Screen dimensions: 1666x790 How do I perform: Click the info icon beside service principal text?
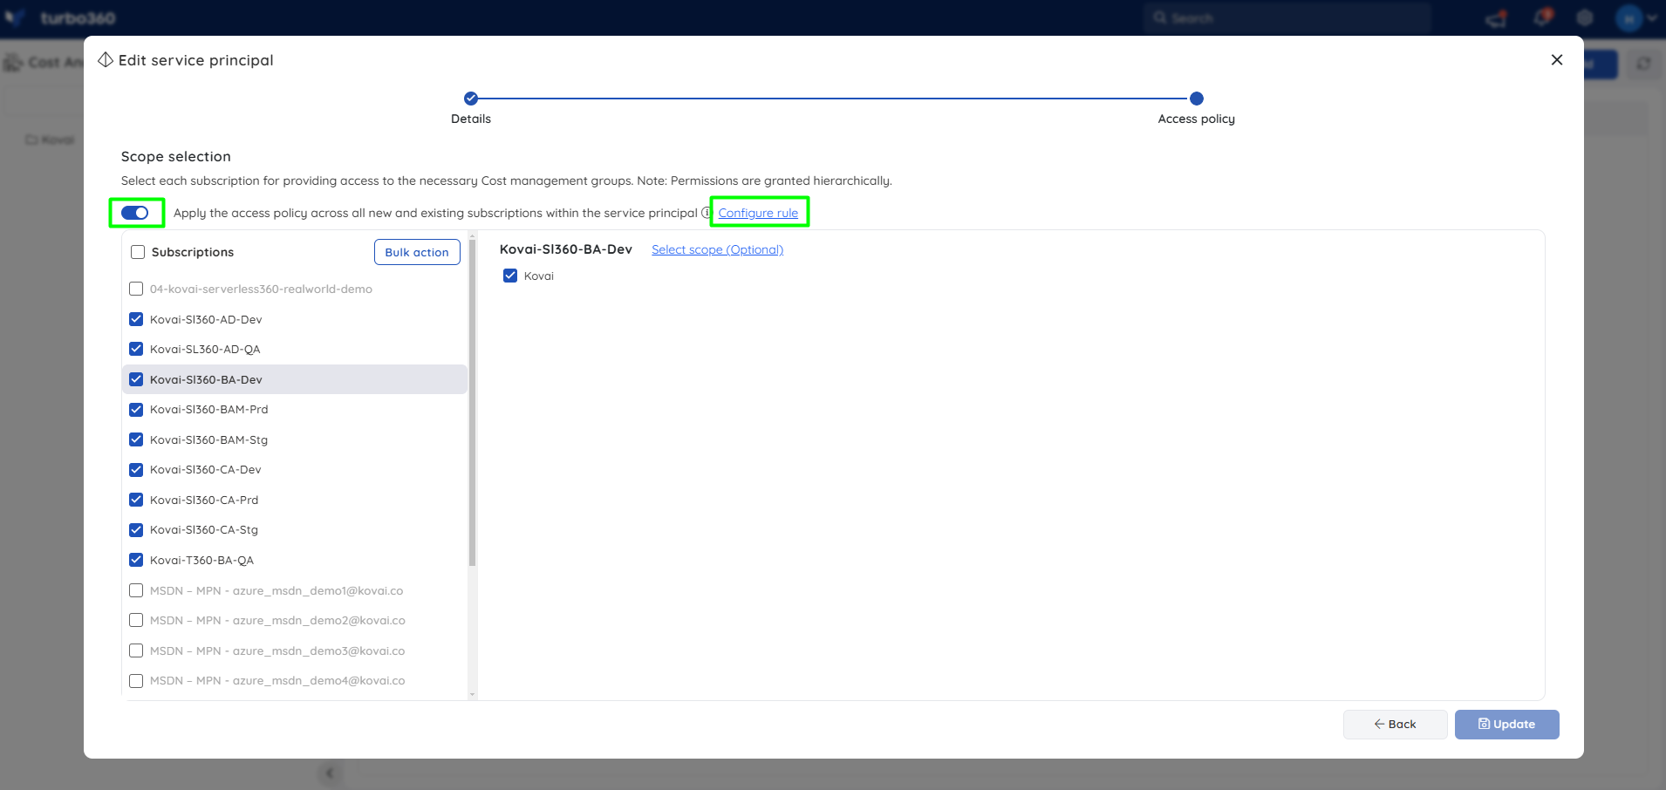pos(707,213)
